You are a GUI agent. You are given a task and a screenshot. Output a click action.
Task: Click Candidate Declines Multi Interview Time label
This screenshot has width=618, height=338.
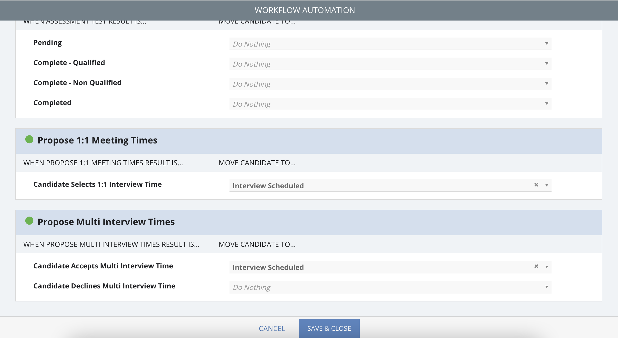click(x=104, y=286)
